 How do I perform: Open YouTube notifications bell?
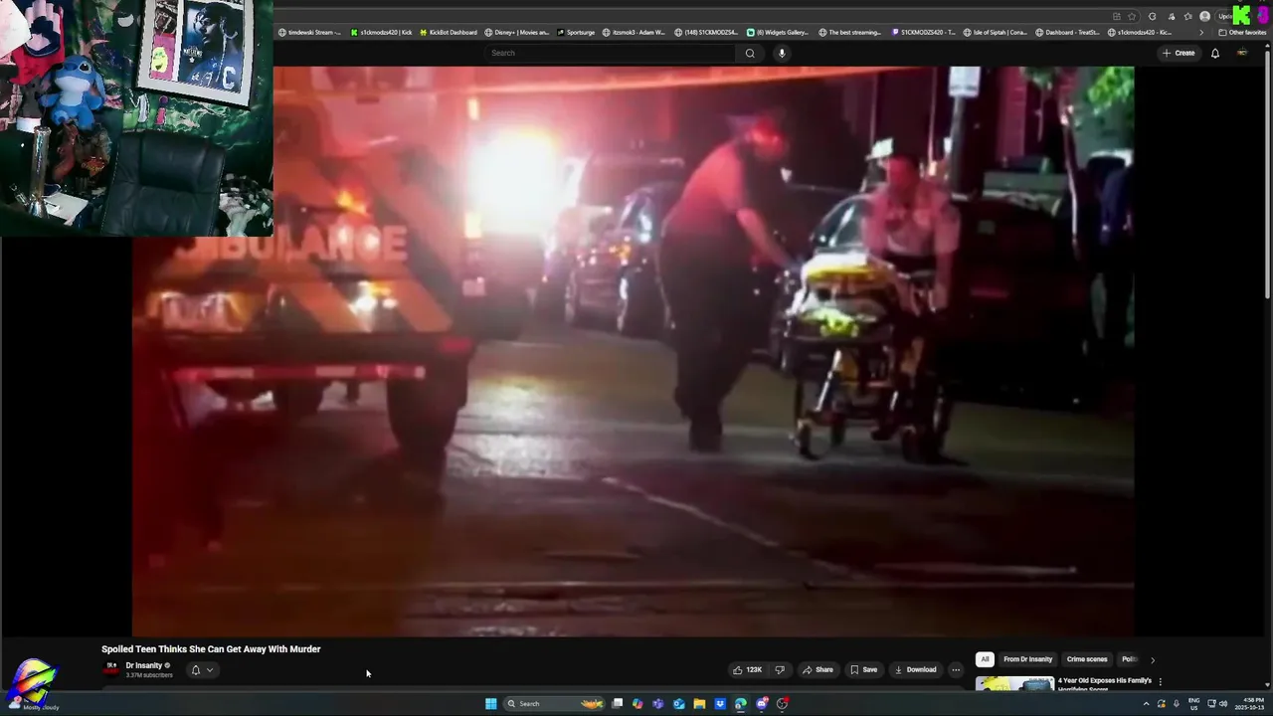(x=1214, y=53)
